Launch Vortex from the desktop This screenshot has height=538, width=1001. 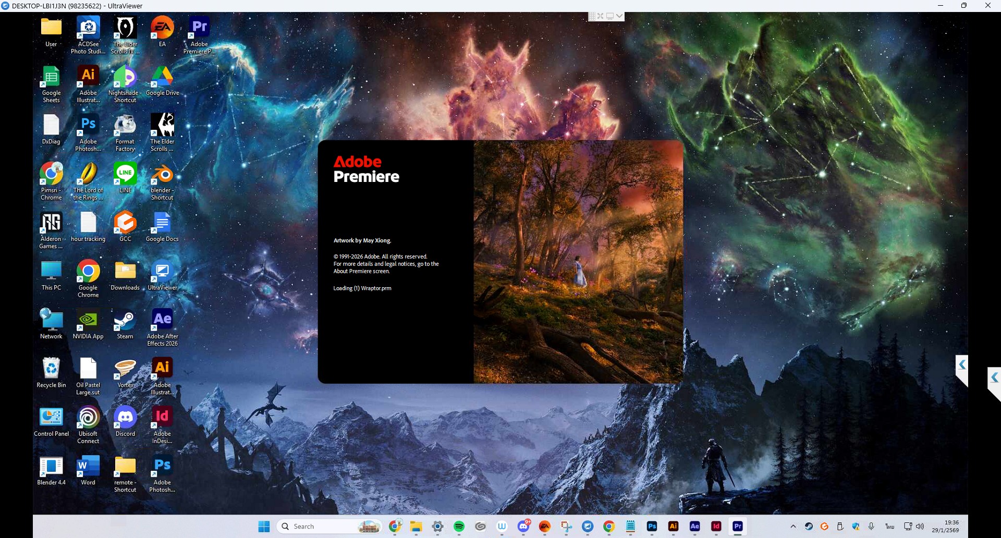click(x=125, y=373)
